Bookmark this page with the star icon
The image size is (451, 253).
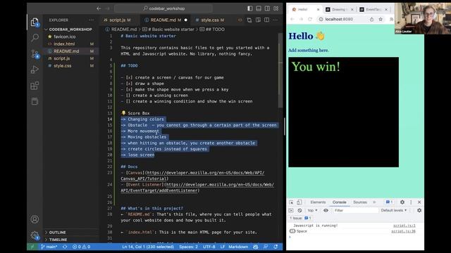coord(381,19)
